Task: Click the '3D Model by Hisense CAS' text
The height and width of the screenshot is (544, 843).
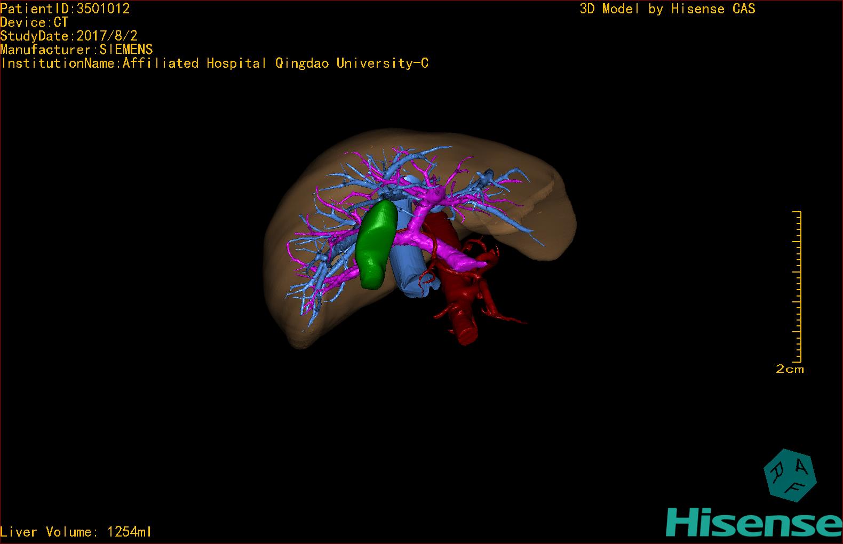Action: pyautogui.click(x=667, y=9)
